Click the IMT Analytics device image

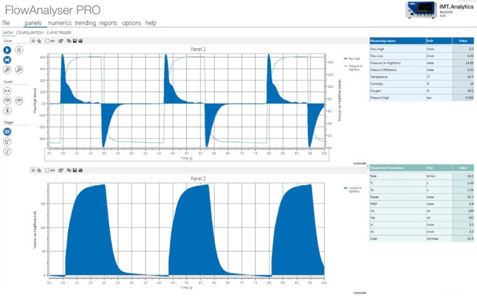click(421, 10)
